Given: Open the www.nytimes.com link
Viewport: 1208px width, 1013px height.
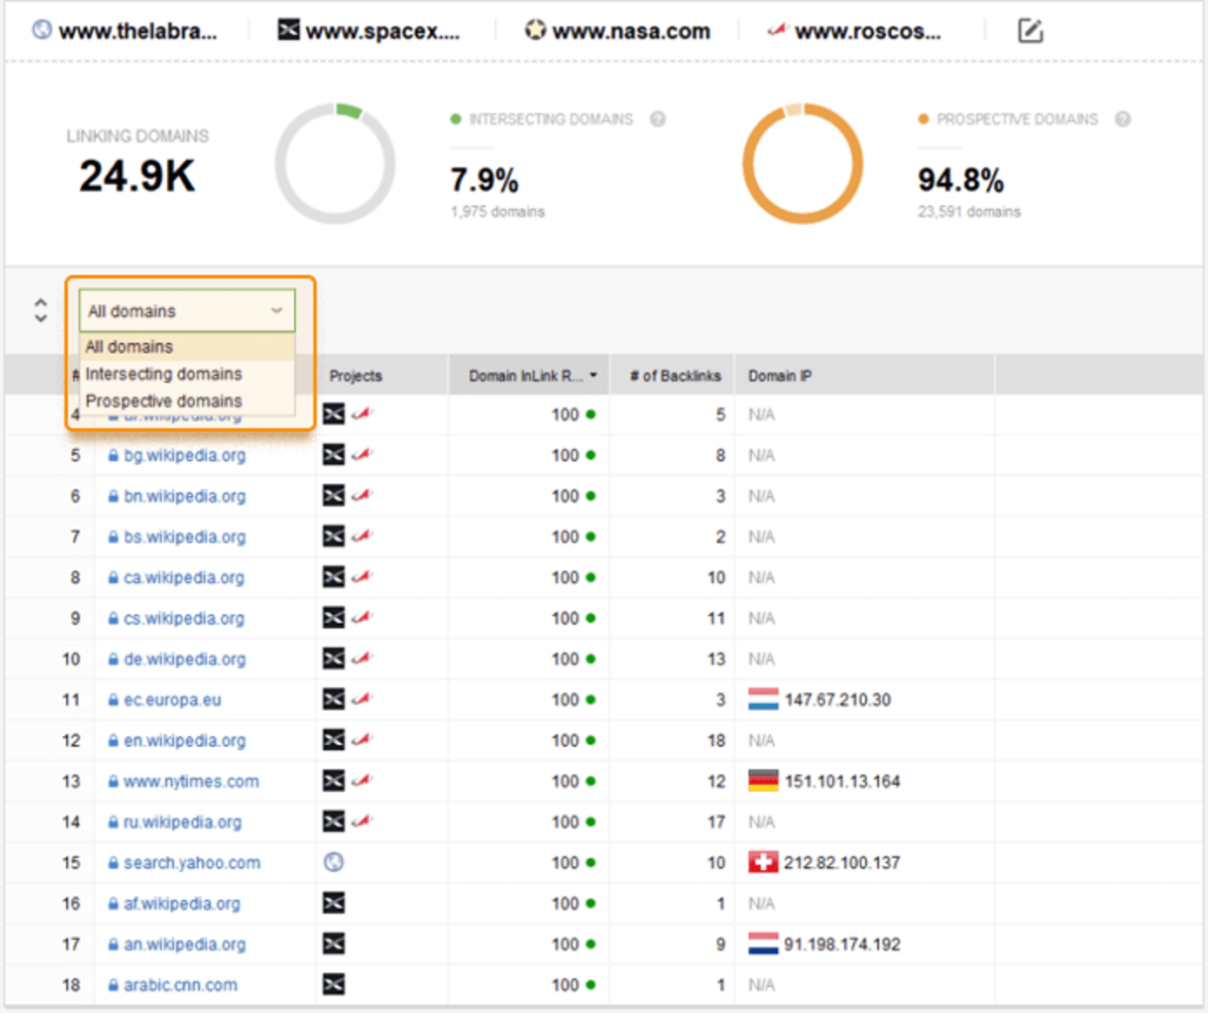Looking at the screenshot, I should click(191, 781).
